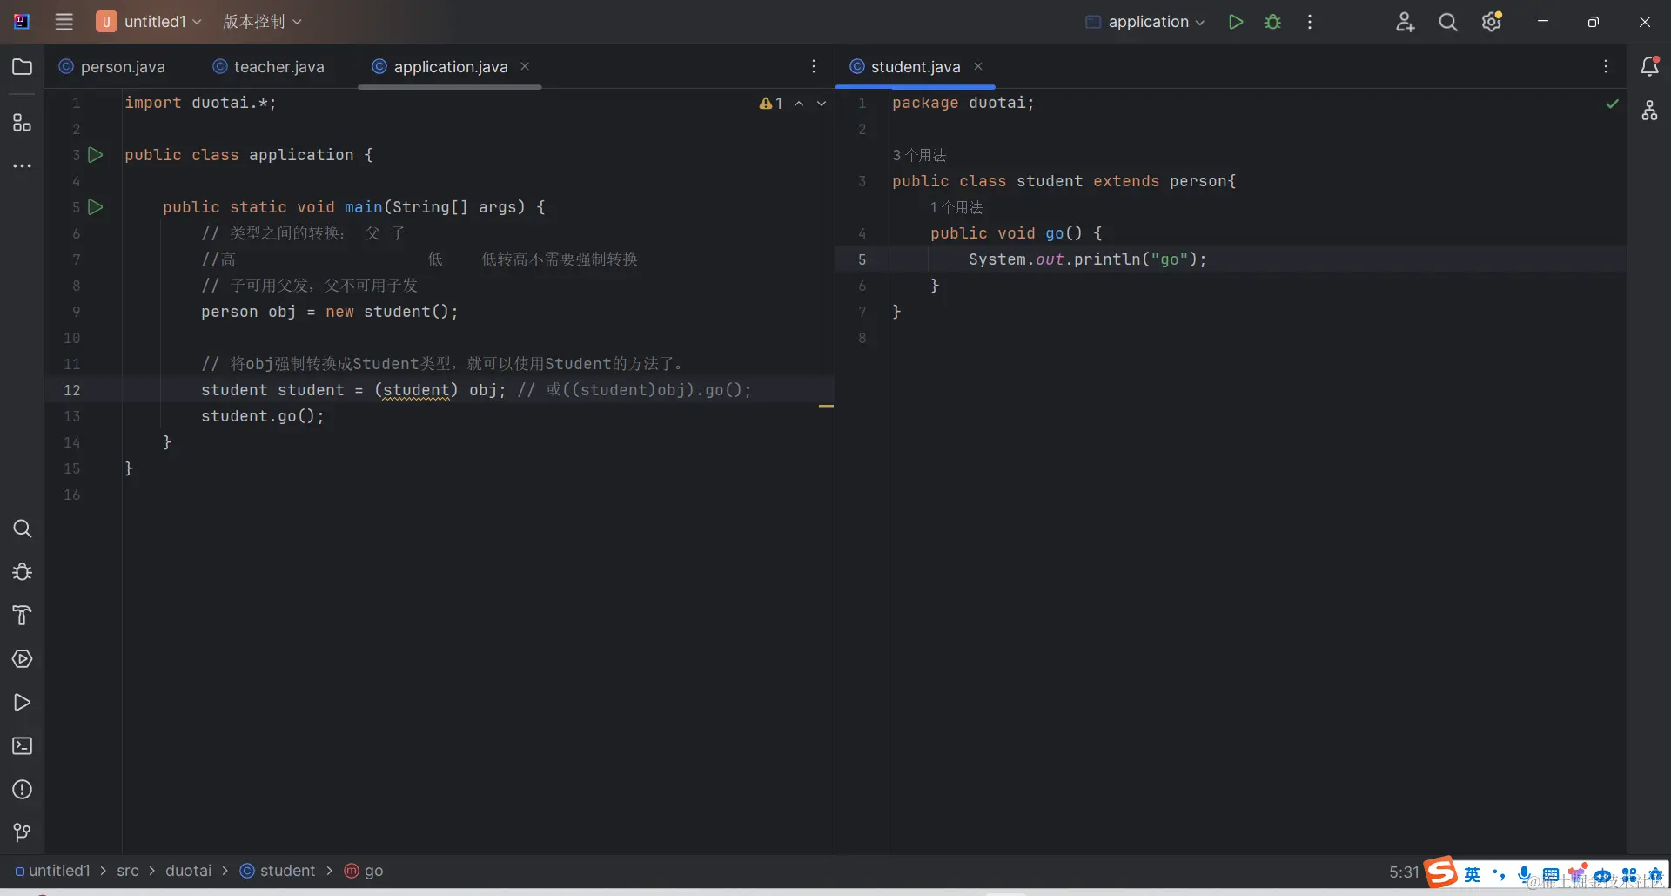Image resolution: width=1671 pixels, height=896 pixels.
Task: Open the Problems tool window
Action: [x=23, y=790]
